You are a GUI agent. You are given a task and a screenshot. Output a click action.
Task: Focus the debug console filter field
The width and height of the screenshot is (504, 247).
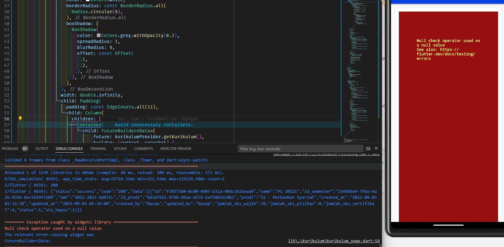pos(300,149)
